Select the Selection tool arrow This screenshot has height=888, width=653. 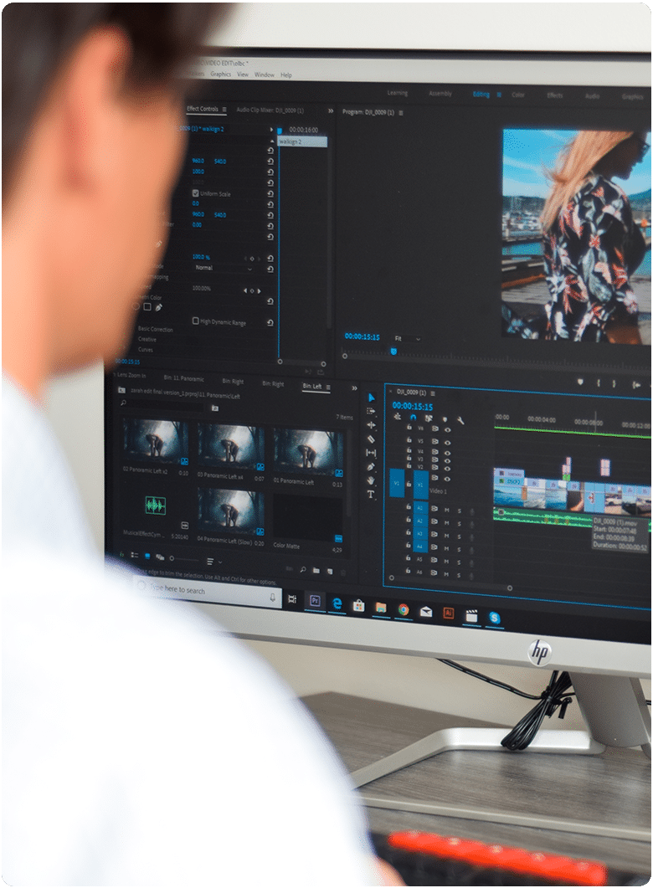[x=371, y=398]
